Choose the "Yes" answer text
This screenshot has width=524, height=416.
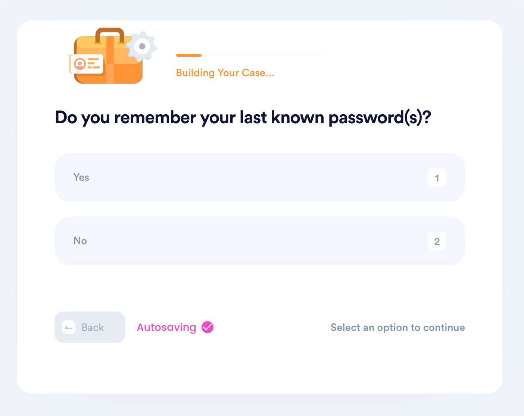tap(81, 177)
